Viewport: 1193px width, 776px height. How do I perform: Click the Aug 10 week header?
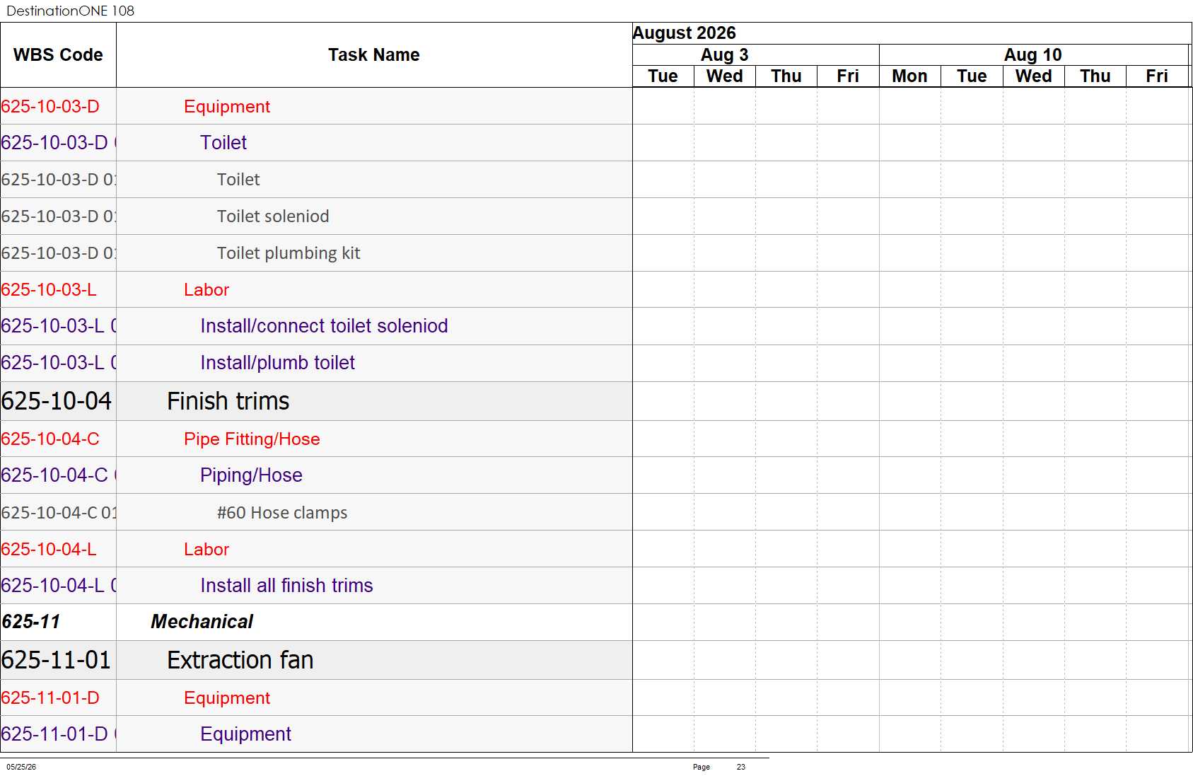(x=1033, y=54)
